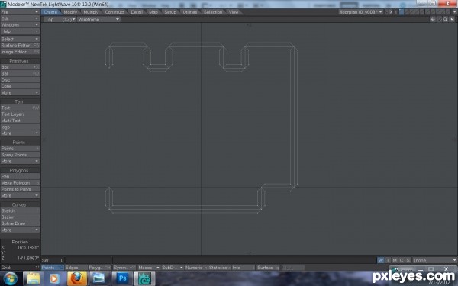Click the logo tool button
458x286 pixels.
[20, 127]
